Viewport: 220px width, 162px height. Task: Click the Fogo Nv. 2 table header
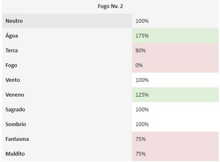110,6
